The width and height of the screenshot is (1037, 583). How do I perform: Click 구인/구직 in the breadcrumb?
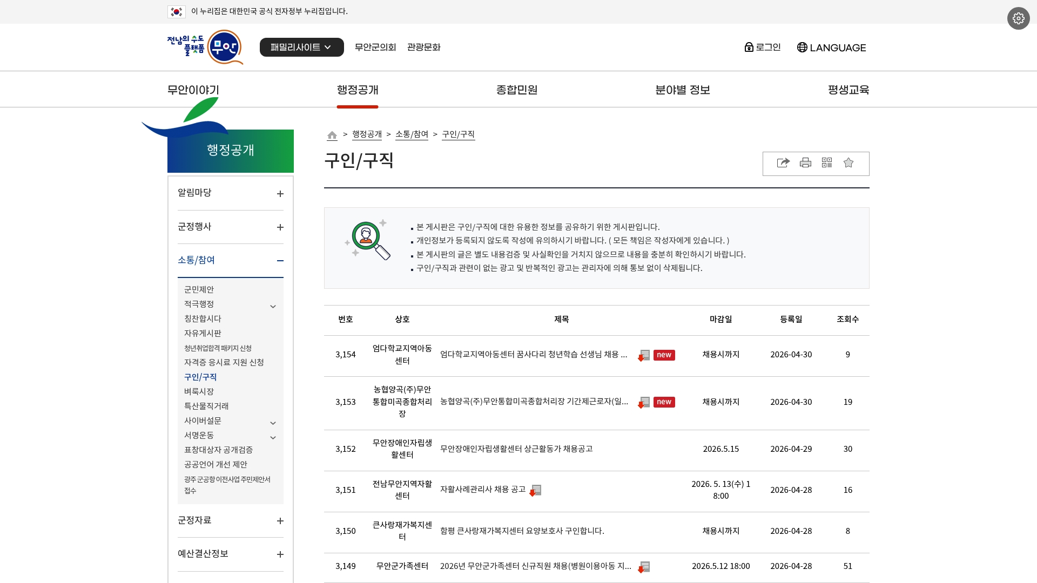tap(458, 134)
